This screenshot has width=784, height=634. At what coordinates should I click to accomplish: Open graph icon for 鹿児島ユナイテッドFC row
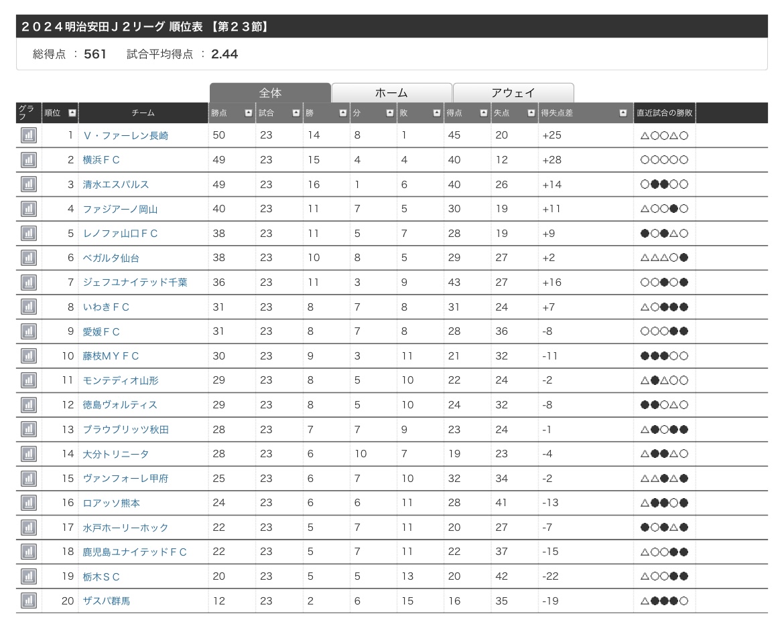point(29,552)
